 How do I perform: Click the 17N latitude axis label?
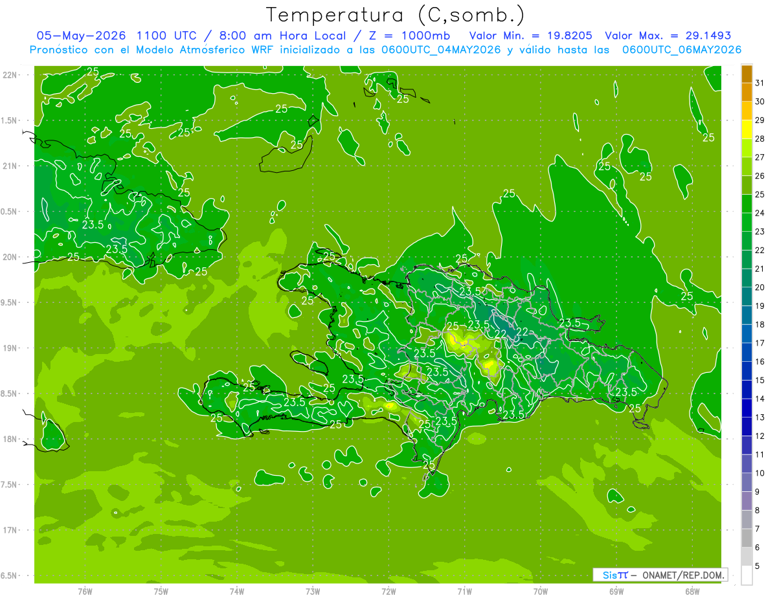pos(10,530)
